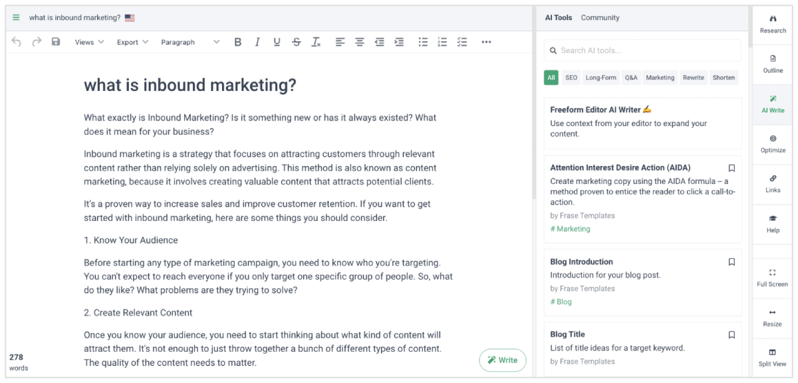Open the Optimize sidebar panel
798x383 pixels.
click(x=773, y=143)
